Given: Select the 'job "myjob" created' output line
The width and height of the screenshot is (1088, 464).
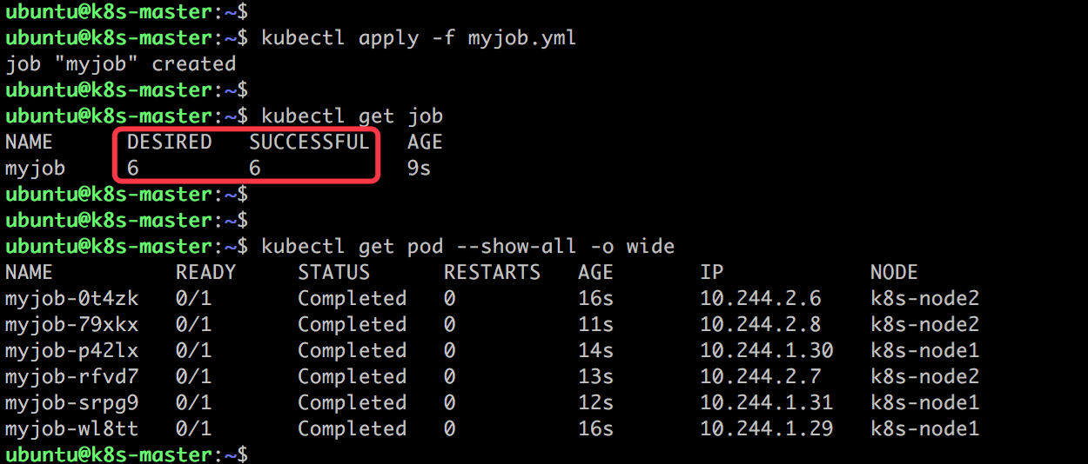Looking at the screenshot, I should (120, 64).
